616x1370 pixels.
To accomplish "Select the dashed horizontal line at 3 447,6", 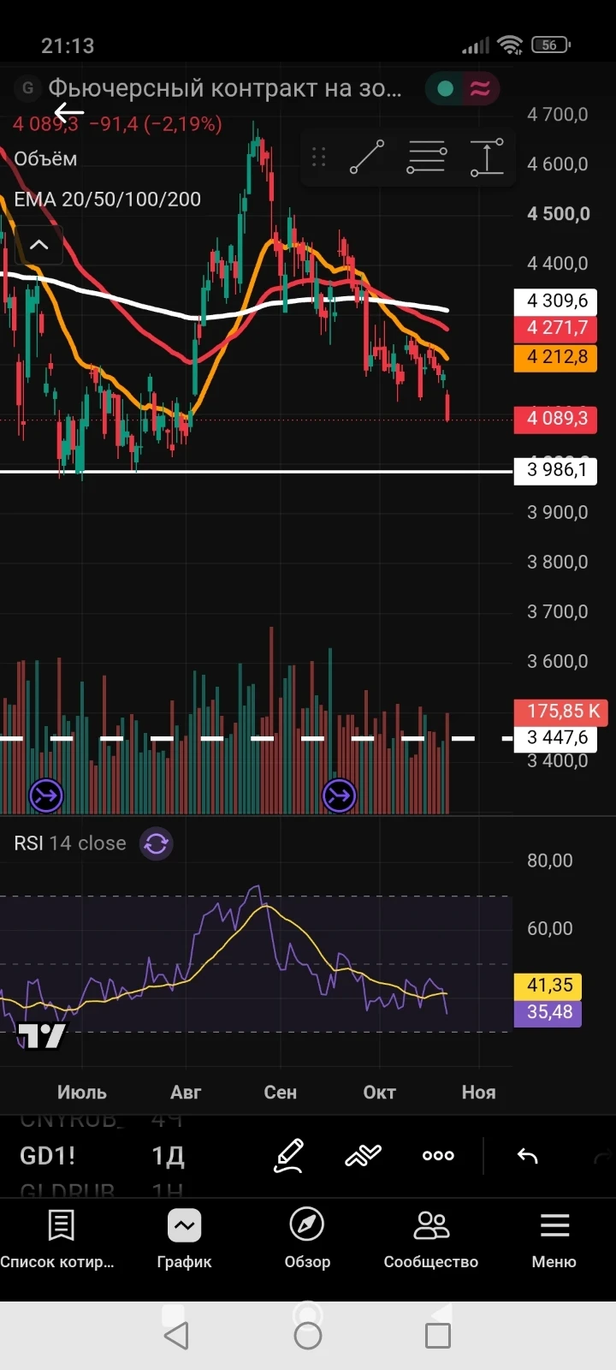I will point(257,738).
